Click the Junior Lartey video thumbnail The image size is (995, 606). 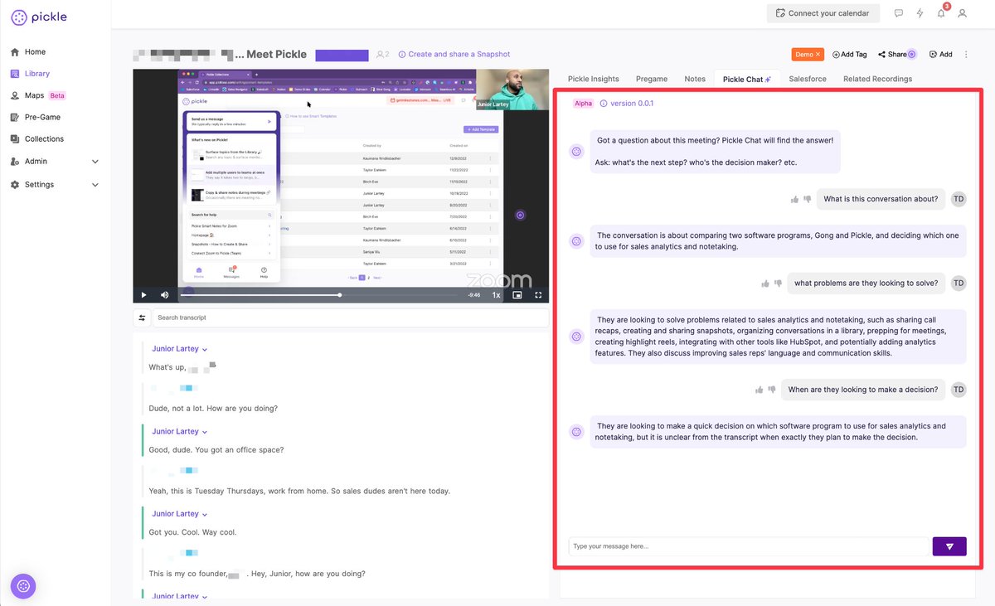pyautogui.click(x=512, y=89)
